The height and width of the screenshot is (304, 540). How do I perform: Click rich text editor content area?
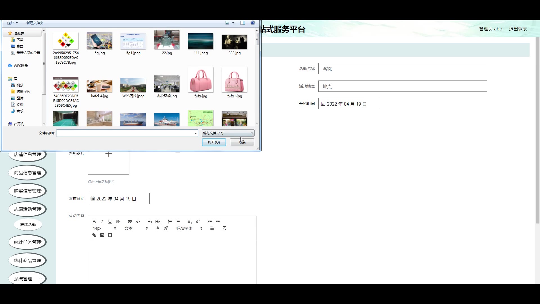pos(172,262)
